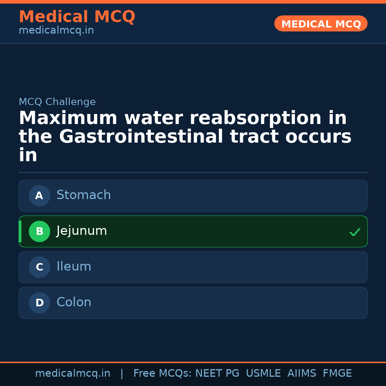Screen dimensions: 386x386
Task: Click the Free MCQs footer text
Action: pos(162,373)
